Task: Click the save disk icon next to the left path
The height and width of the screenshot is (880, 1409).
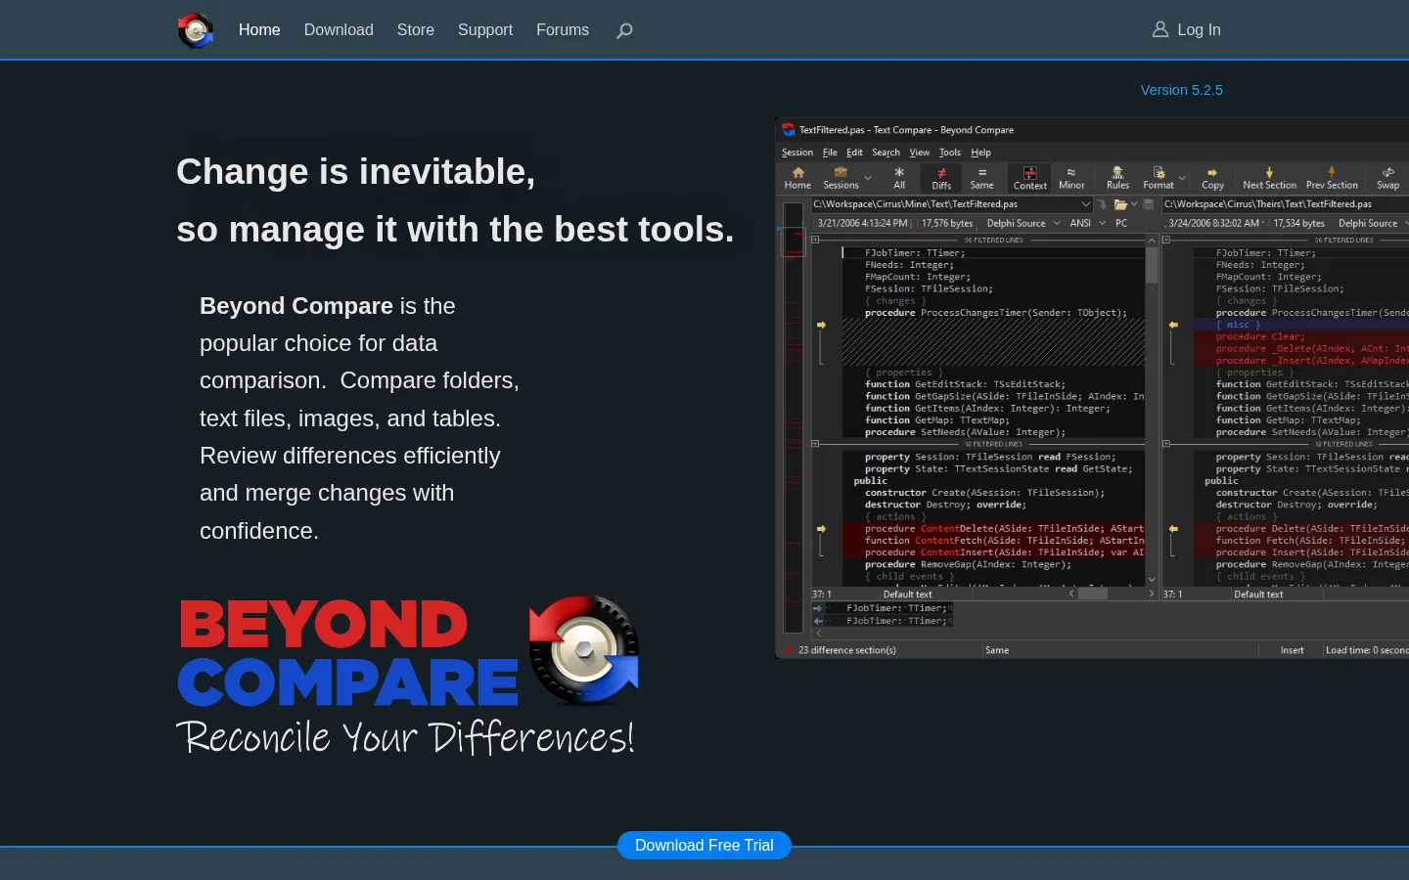Action: click(x=1149, y=204)
